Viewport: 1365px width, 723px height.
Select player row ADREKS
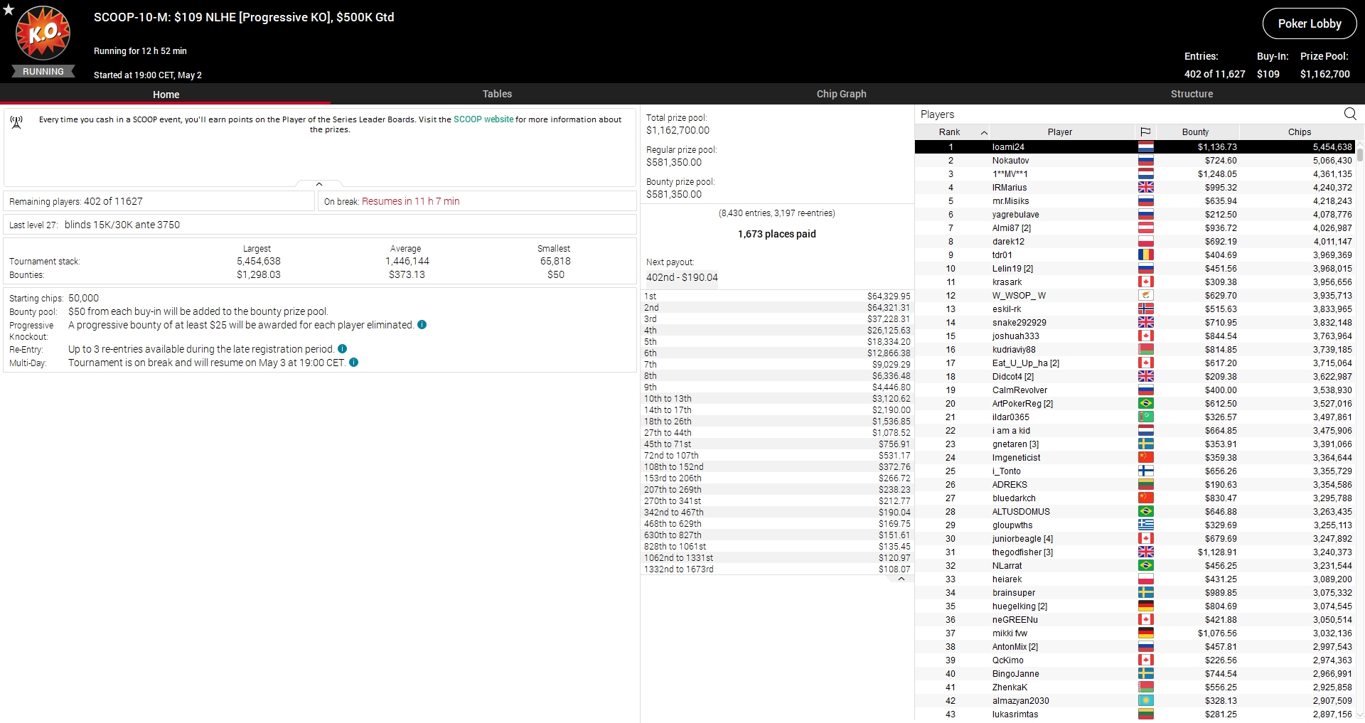pos(1135,485)
